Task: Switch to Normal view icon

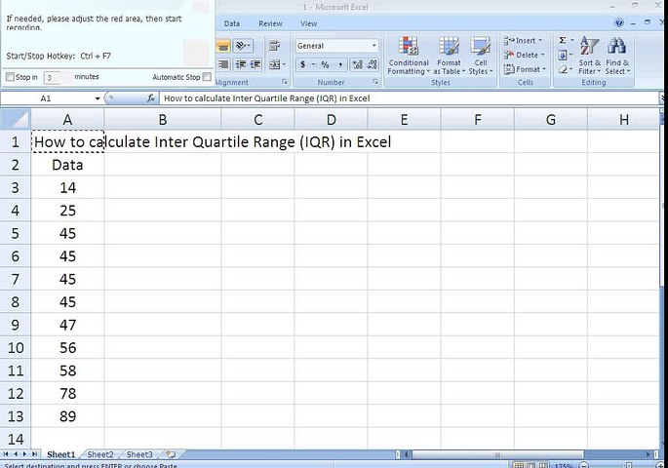Action: (519, 465)
